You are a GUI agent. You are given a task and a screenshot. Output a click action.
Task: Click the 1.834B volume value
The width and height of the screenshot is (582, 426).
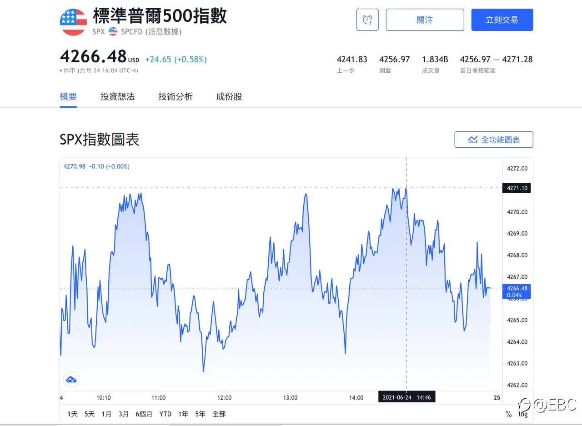pyautogui.click(x=435, y=60)
